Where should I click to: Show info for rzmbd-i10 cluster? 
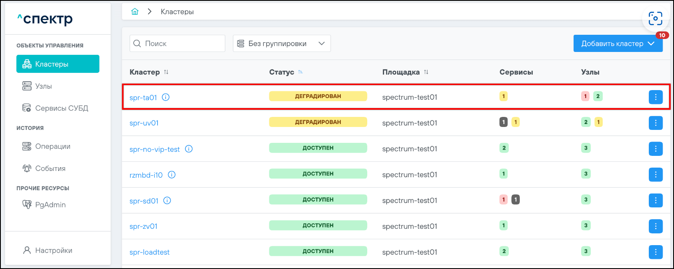(171, 175)
